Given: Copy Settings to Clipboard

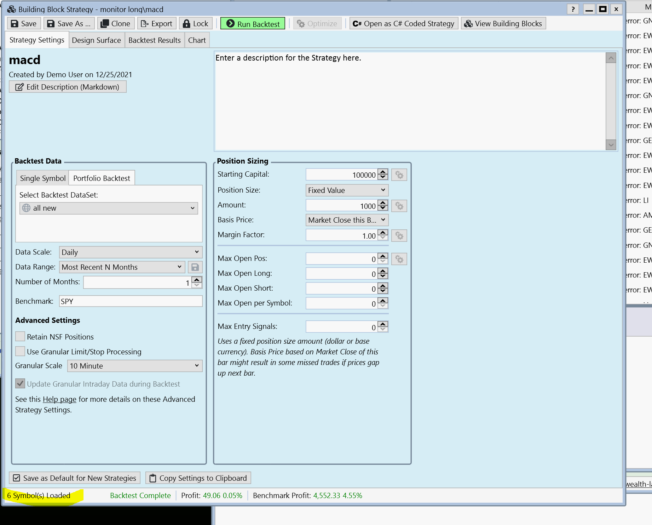Looking at the screenshot, I should tap(198, 478).
